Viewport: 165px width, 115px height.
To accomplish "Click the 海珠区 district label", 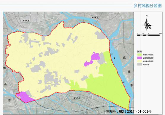I will tap(26, 21).
